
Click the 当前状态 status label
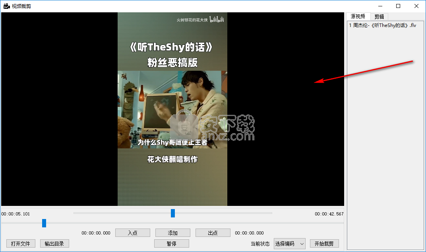pyautogui.click(x=260, y=244)
